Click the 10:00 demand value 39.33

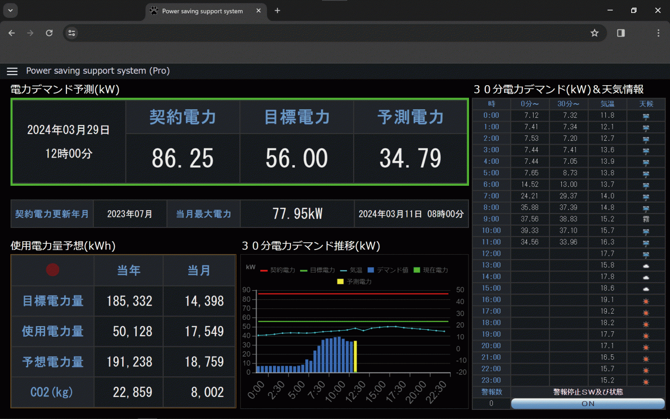(x=530, y=231)
